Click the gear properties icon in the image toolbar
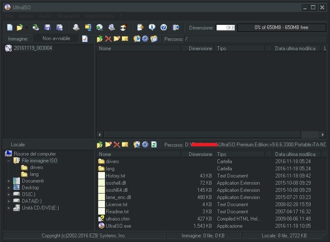The image size is (330, 242). pyautogui.click(x=145, y=39)
